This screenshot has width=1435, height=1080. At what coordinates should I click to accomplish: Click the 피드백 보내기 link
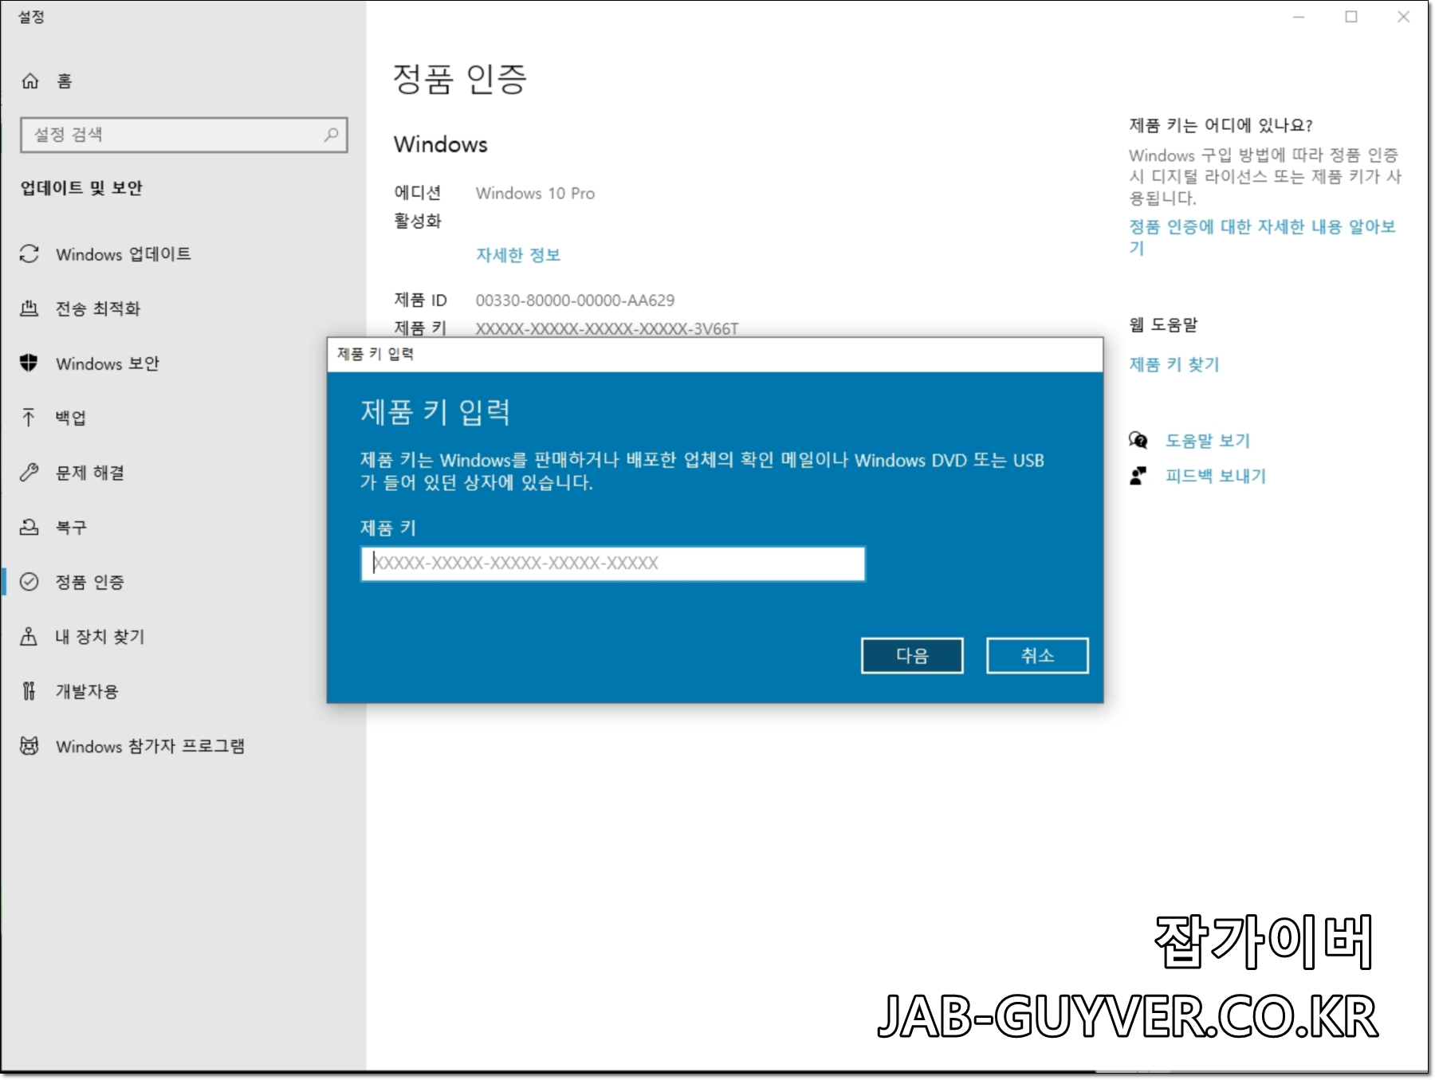(1216, 476)
